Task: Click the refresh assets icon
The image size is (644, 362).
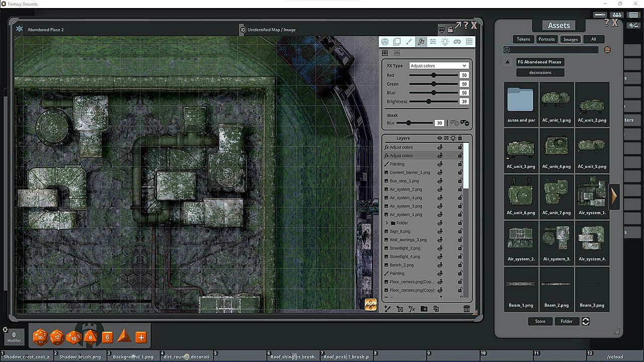Action: 586,321
